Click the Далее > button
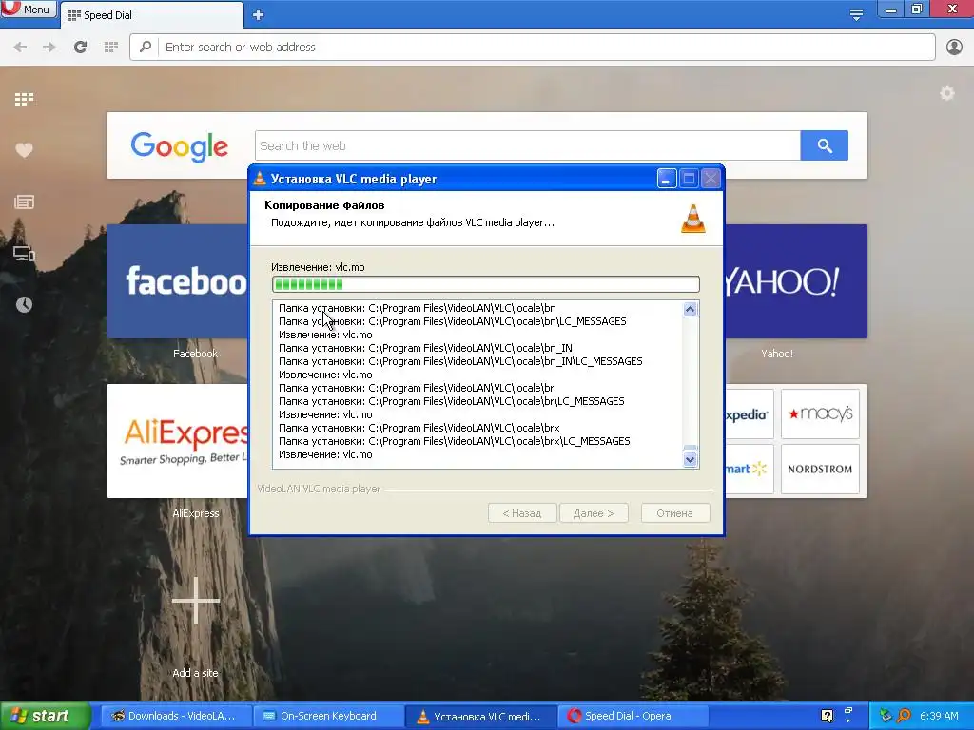 pos(594,513)
